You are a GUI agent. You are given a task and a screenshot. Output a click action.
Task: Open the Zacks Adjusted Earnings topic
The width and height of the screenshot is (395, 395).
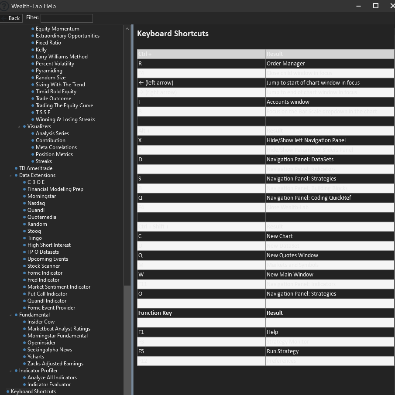(x=55, y=364)
